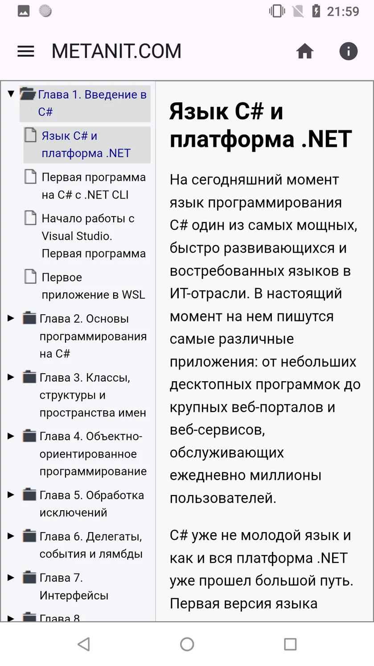Expand Глава 7 Интерфейсы arrow
374x666 pixels.
click(11, 578)
